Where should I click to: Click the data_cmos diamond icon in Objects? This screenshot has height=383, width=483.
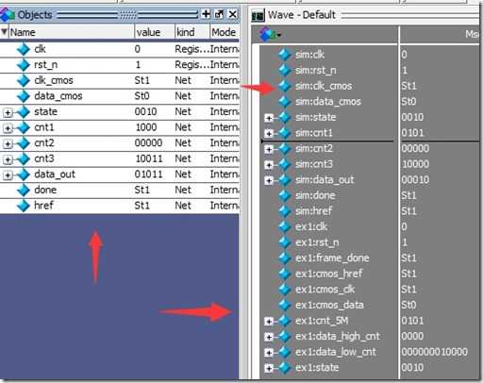click(24, 96)
